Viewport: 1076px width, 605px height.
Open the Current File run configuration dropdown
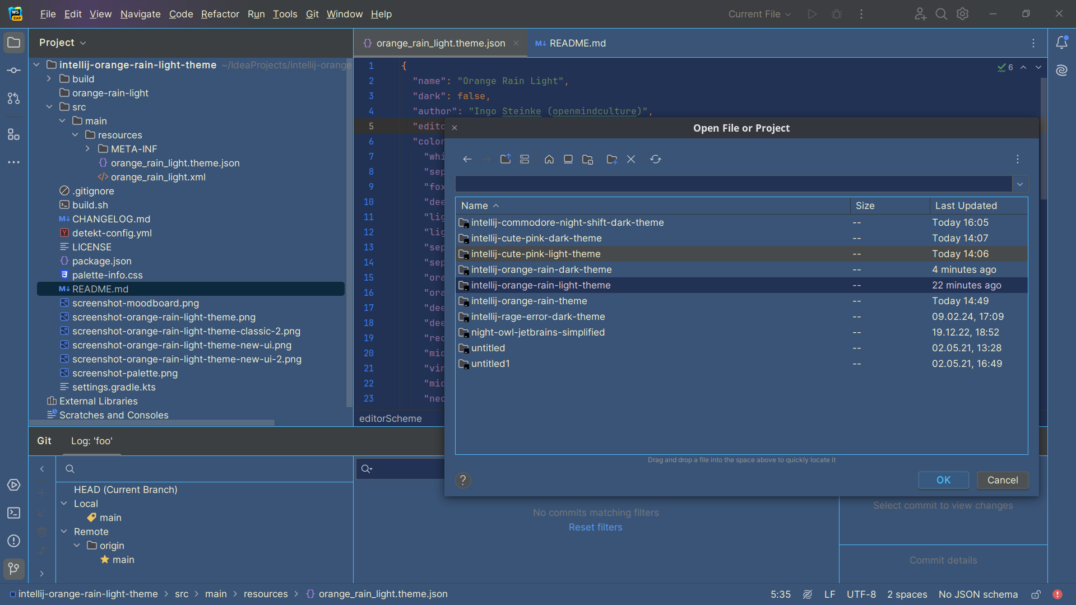click(759, 14)
